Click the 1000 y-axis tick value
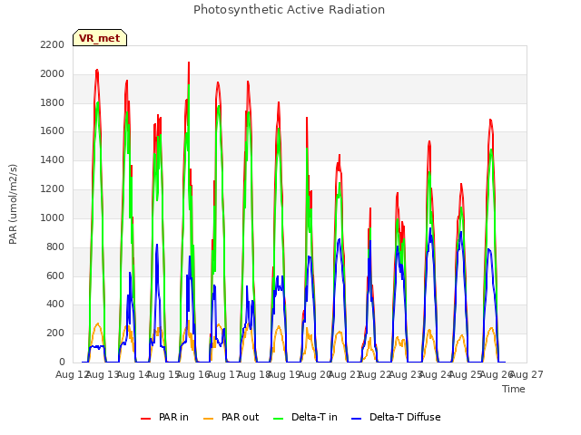Viewport: 581px width, 435px height. 53,217
